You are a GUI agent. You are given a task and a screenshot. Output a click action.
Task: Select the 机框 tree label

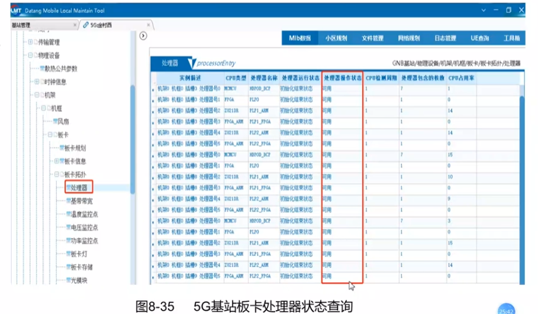[56, 109]
